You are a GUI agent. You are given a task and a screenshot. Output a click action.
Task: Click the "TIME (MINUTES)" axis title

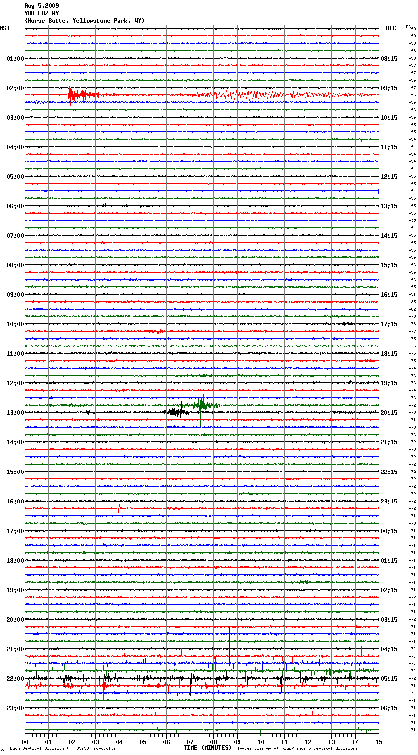[x=208, y=748]
